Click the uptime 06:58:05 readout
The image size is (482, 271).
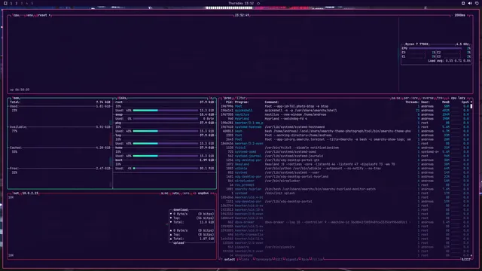pos(20,90)
